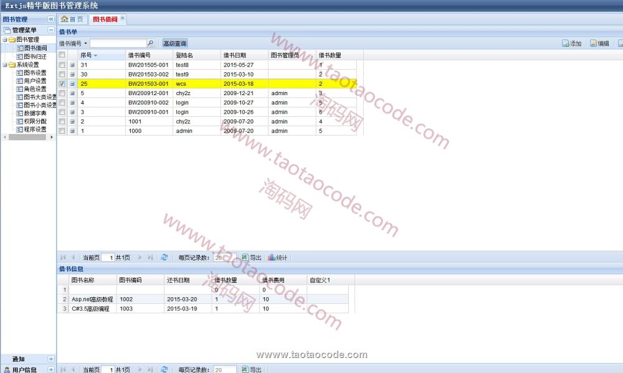Uncheck the checkbox for highlighted row 25

pos(62,83)
